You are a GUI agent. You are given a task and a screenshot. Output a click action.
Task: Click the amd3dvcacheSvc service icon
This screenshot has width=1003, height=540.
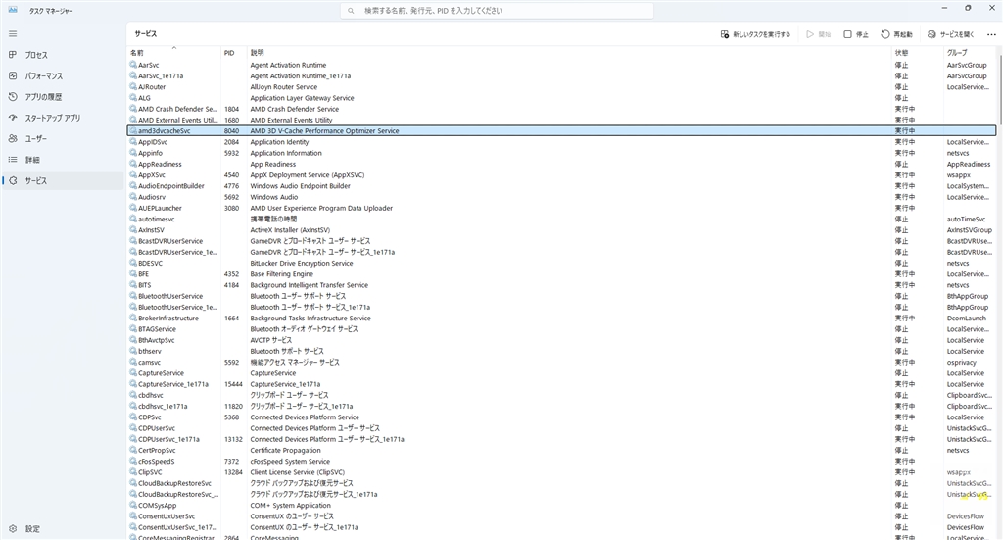[133, 130]
